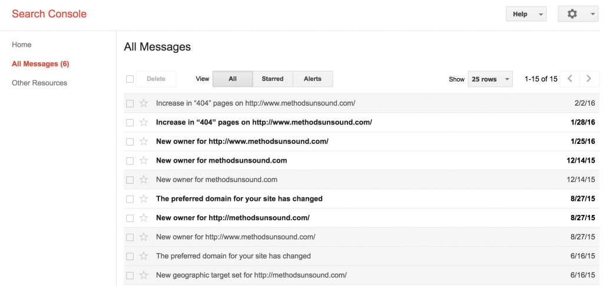
Task: Open 6/16/15 preferred domain has changed message
Action: pyautogui.click(x=233, y=256)
